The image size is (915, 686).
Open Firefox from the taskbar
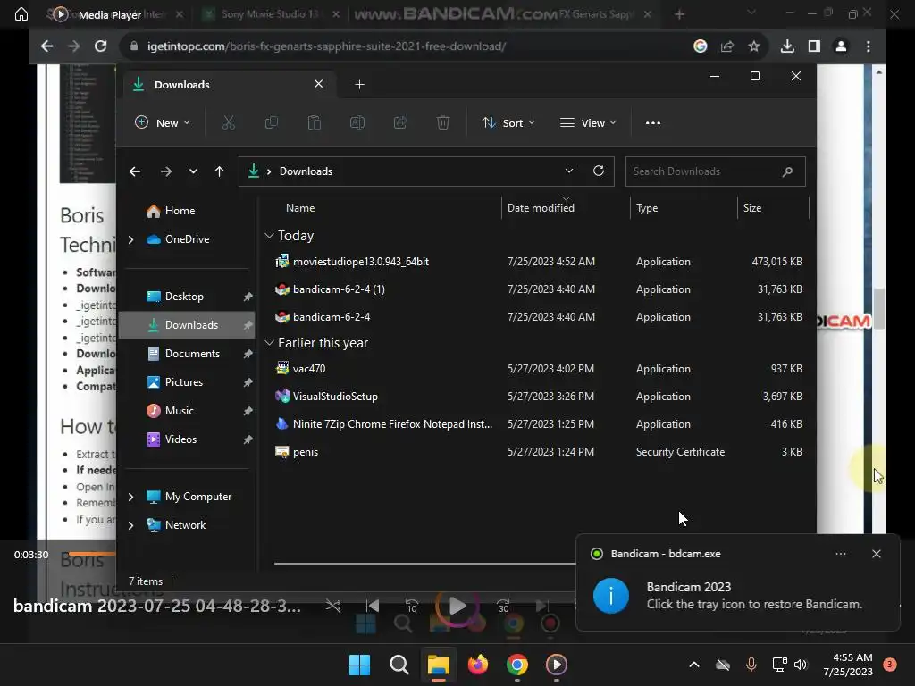[x=478, y=665]
